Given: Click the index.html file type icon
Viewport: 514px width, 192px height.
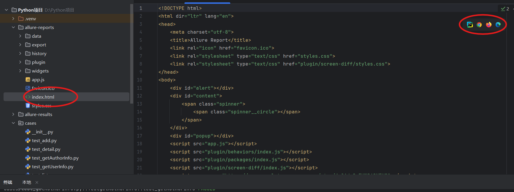Looking at the screenshot, I should 28,97.
